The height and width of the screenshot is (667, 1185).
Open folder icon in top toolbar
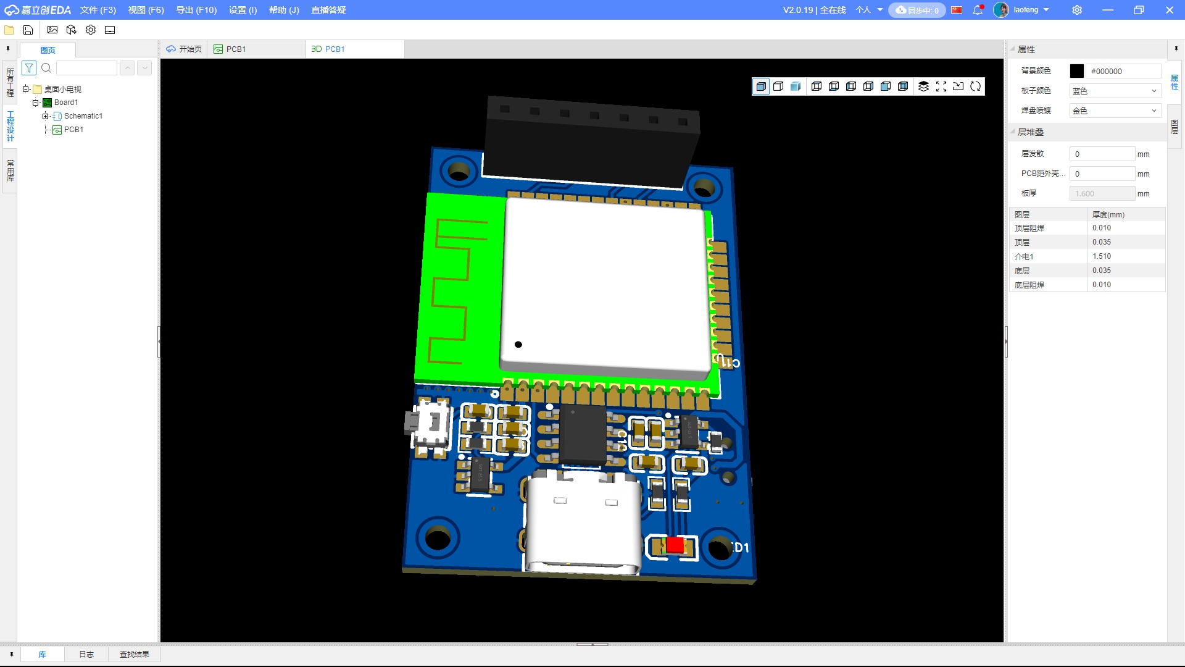(x=9, y=30)
